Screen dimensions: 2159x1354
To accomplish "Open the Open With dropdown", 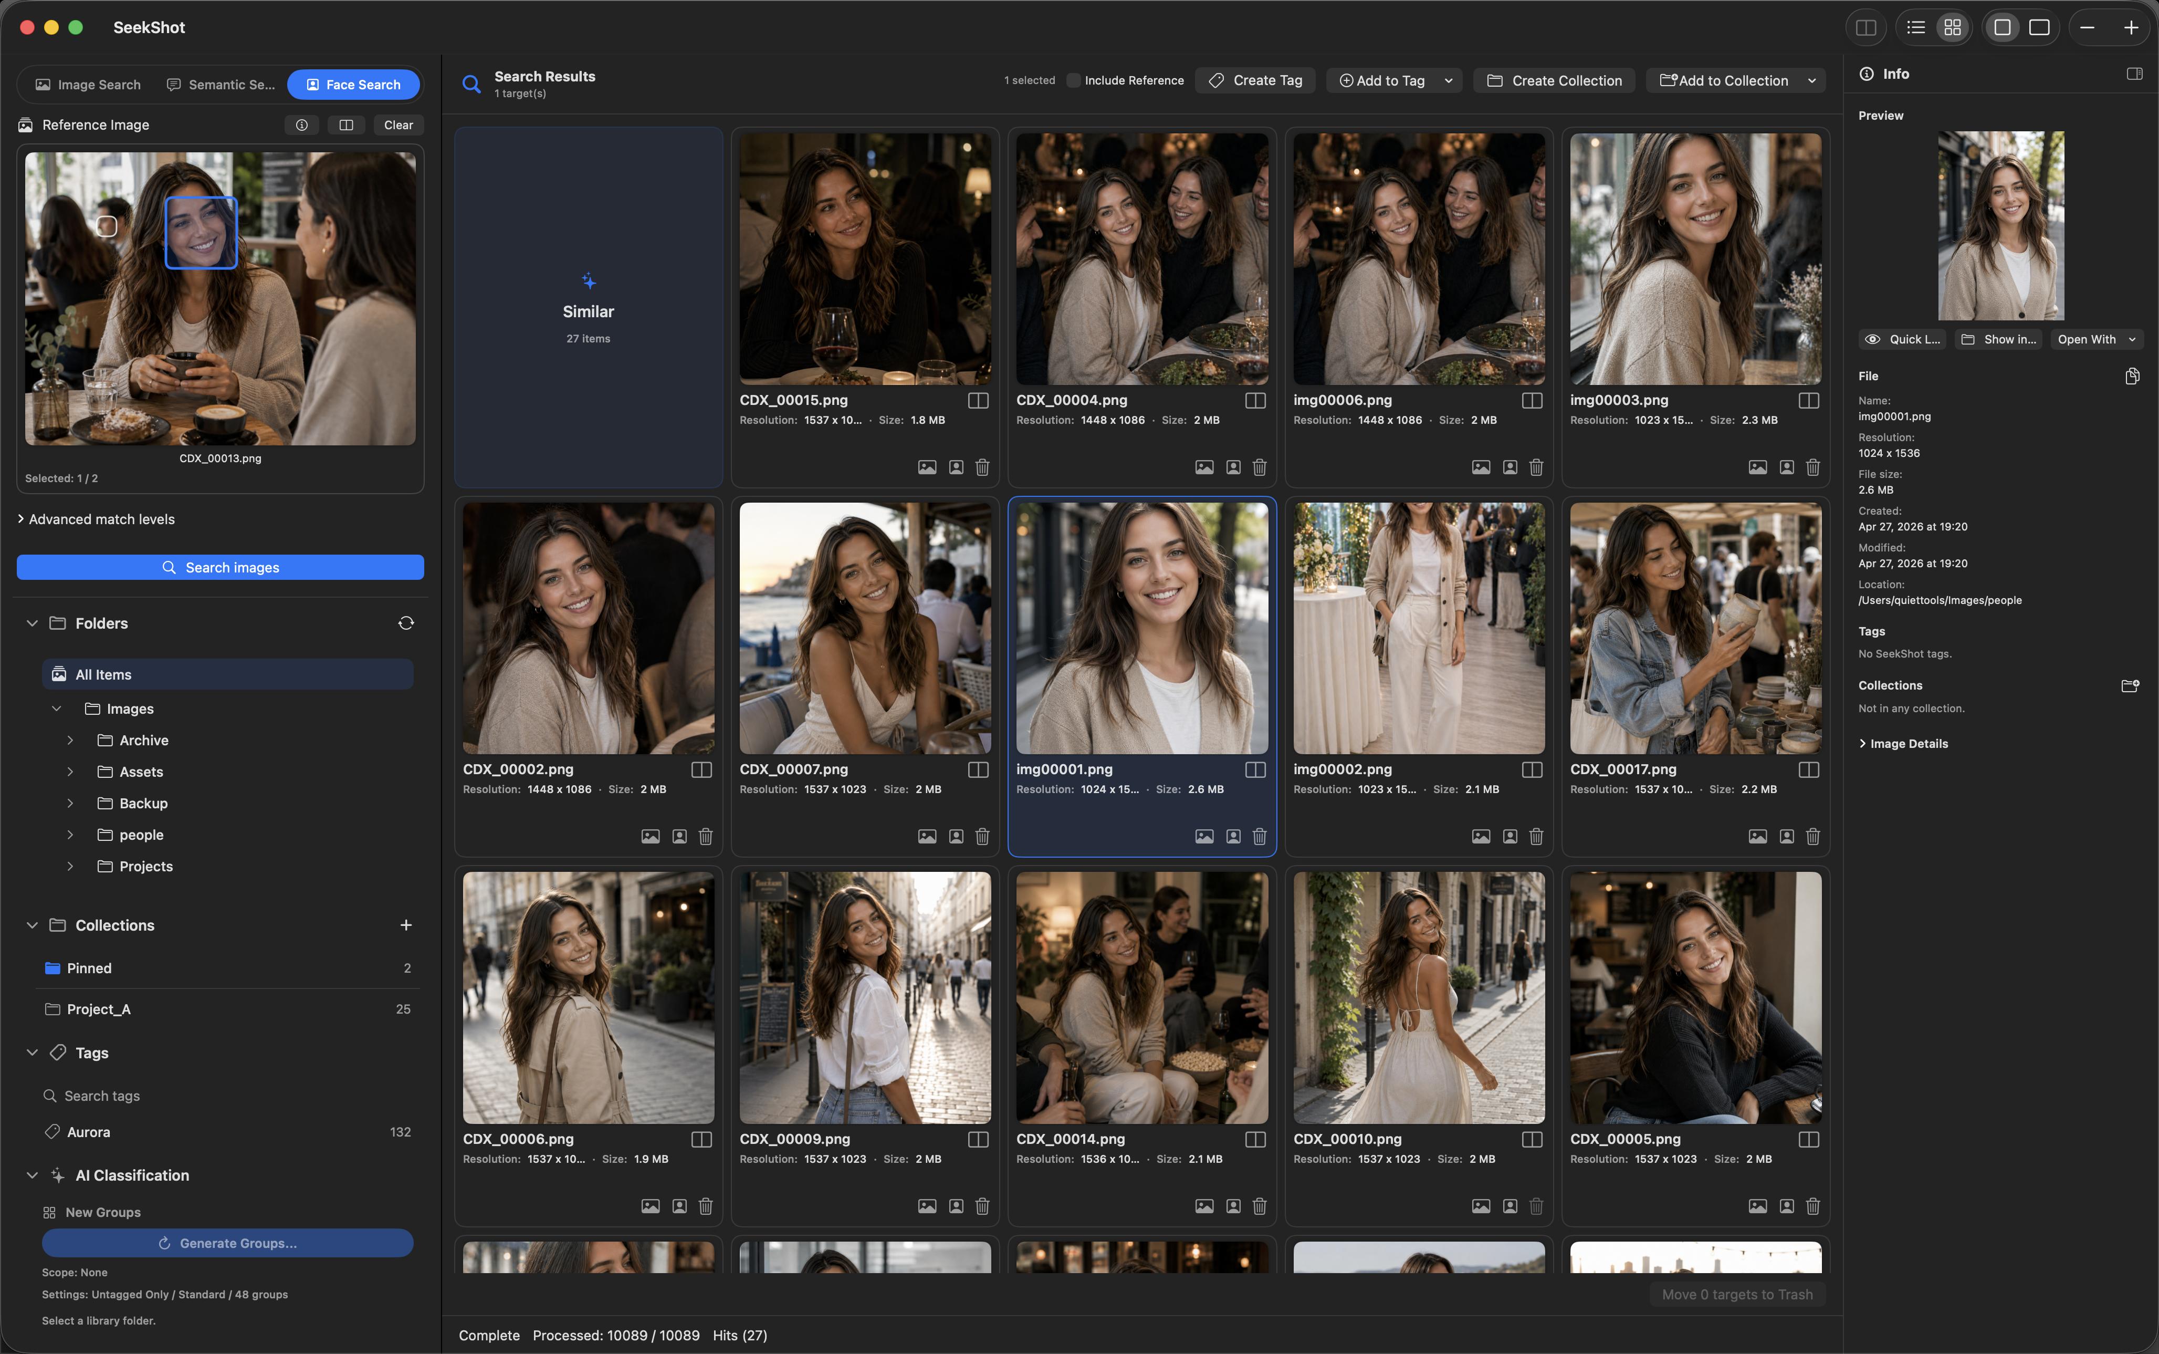I will pos(2097,339).
